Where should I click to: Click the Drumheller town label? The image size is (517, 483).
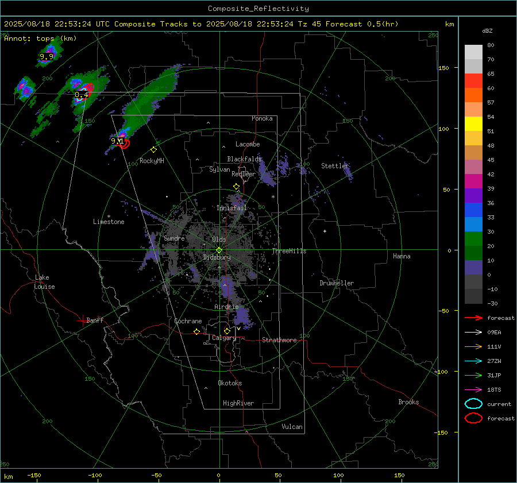click(337, 283)
